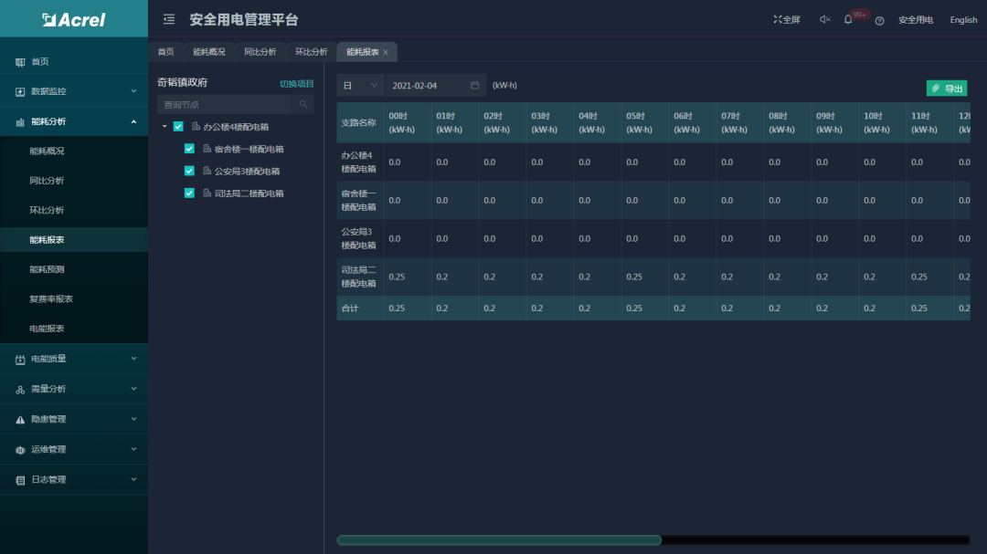
Task: Switch to the 环比分析 tab in tab bar
Action: tap(311, 52)
